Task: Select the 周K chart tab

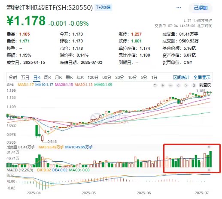Action: click(x=48, y=78)
